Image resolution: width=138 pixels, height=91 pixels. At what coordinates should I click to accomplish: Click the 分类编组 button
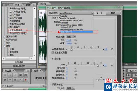pyautogui.click(x=19, y=62)
